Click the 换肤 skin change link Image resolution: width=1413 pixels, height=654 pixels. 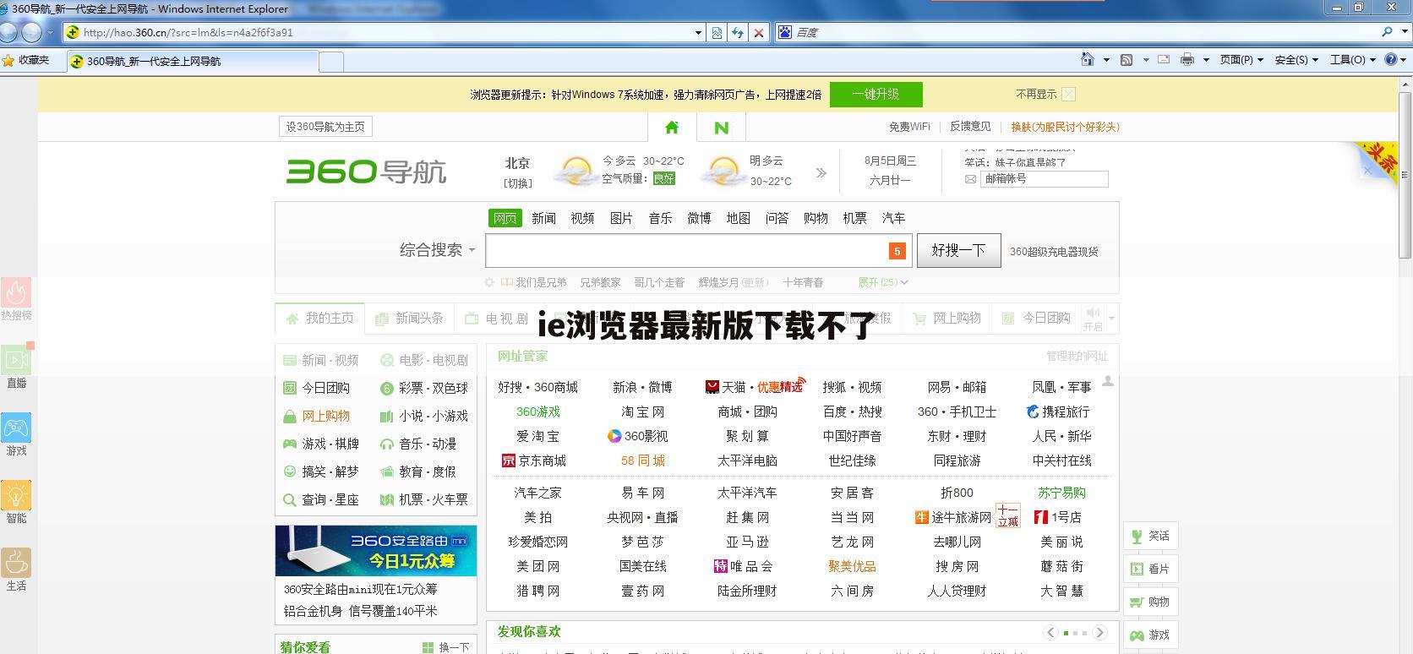click(1065, 127)
